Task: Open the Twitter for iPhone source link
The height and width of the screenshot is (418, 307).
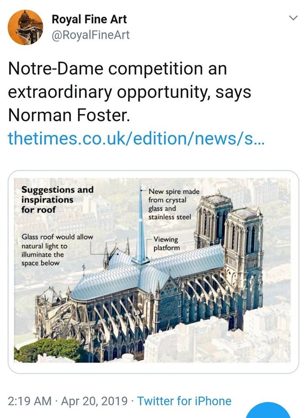Action: [x=184, y=401]
